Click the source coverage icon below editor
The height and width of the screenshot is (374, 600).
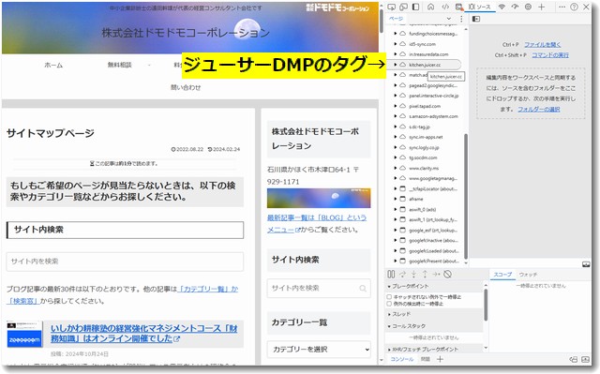586,264
